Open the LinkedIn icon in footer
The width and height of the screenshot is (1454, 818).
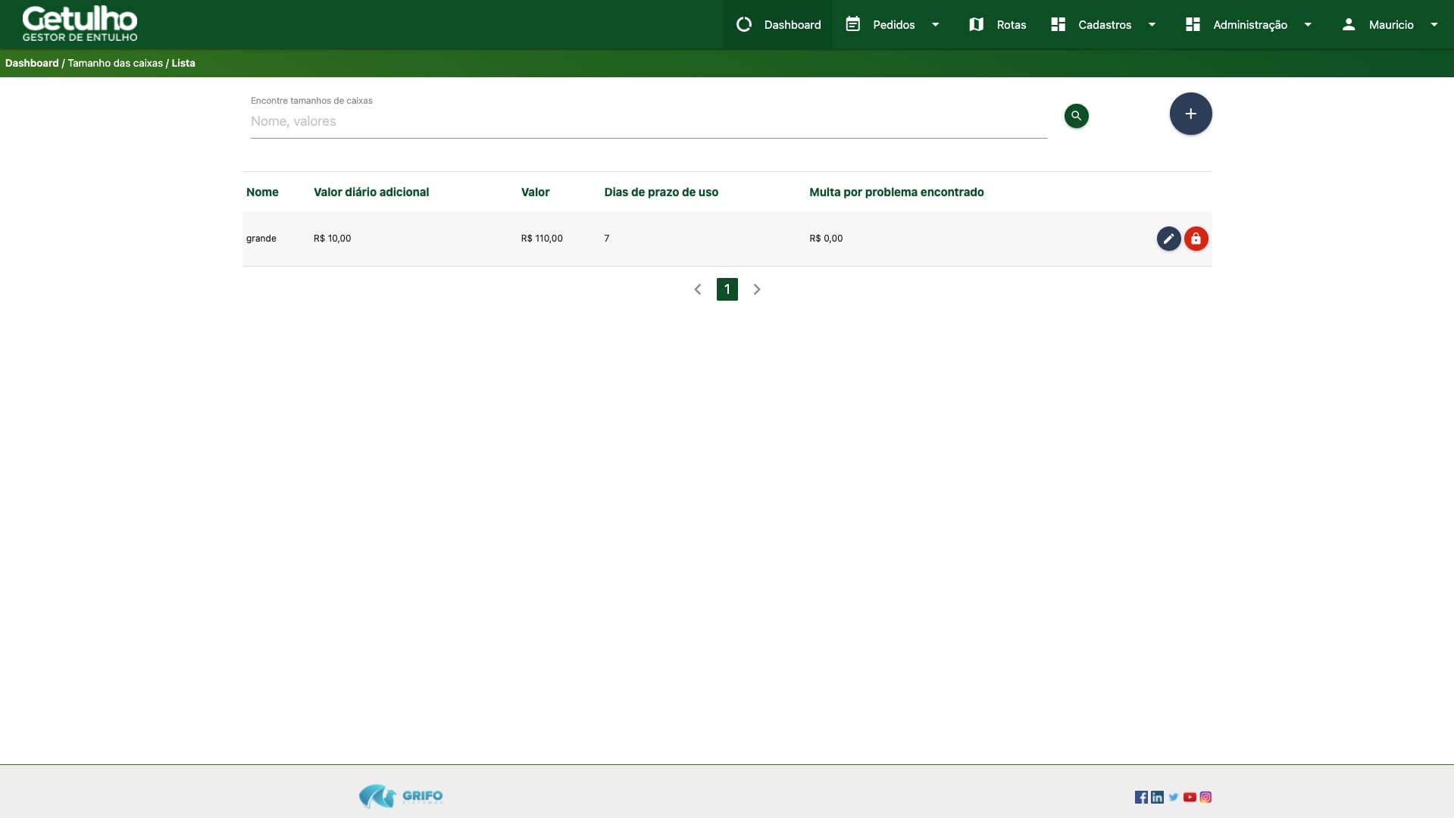tap(1157, 797)
